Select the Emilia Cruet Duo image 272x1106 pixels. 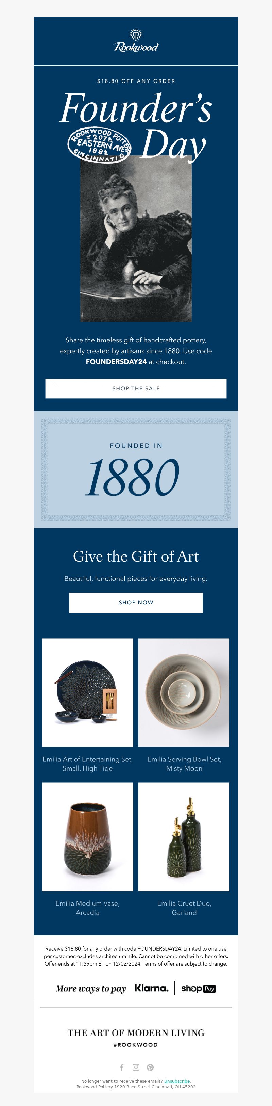(184, 836)
